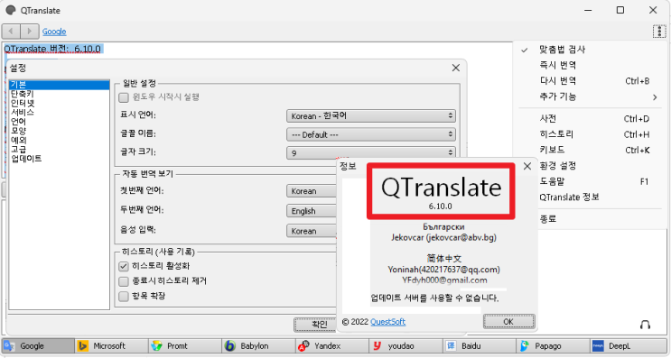This screenshot has height=358, width=671.
Task: Open 글자 크기 dropdown showing 9
Action: (370, 152)
